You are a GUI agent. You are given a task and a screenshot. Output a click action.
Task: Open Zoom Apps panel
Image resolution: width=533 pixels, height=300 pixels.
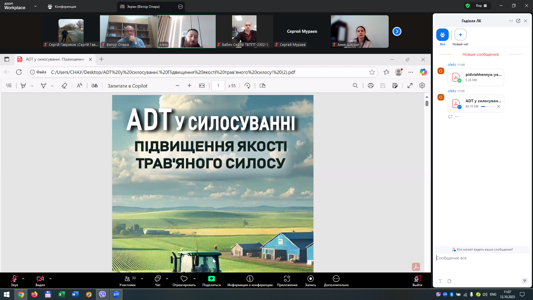[x=287, y=279]
